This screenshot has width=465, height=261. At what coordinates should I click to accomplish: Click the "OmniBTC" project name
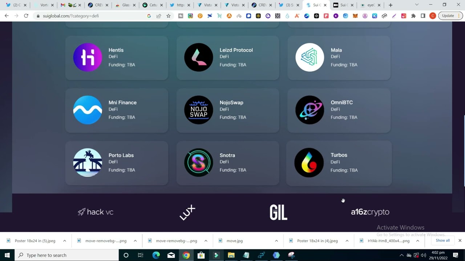(342, 103)
